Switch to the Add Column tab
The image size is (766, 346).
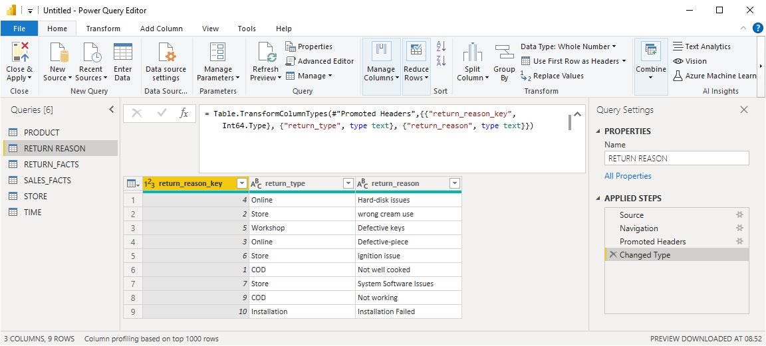(x=161, y=29)
